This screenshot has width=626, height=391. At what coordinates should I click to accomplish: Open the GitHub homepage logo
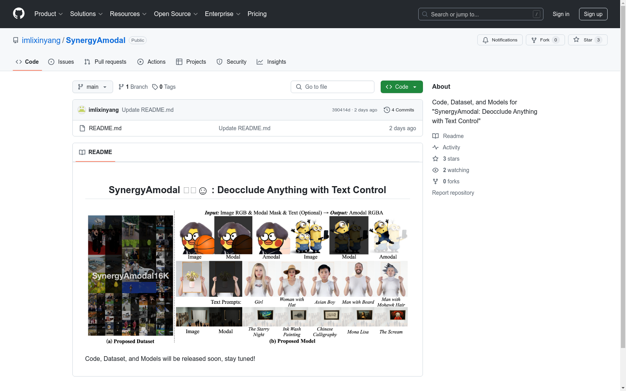19,14
